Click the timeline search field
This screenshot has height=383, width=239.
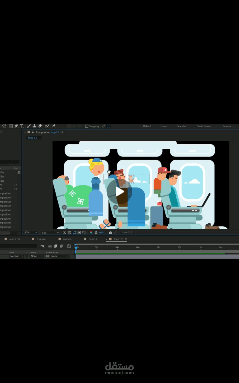(19, 246)
